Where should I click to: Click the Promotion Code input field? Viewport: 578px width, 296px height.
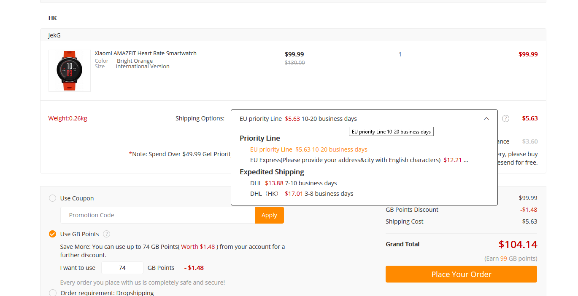pos(157,215)
